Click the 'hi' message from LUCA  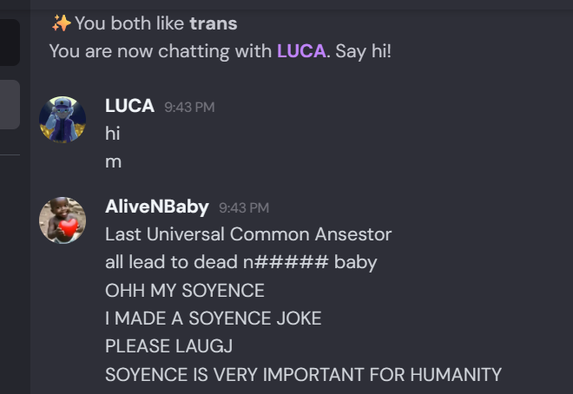113,134
